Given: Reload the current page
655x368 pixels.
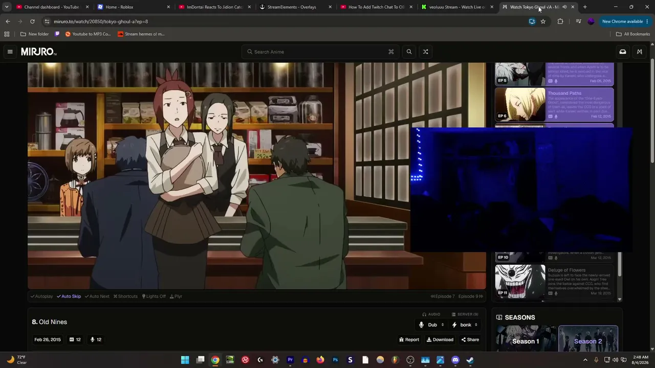Looking at the screenshot, I should tap(32, 21).
